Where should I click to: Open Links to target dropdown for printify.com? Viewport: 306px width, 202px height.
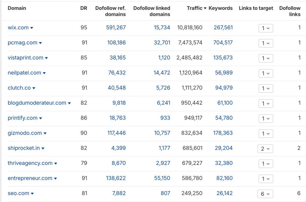(x=266, y=118)
